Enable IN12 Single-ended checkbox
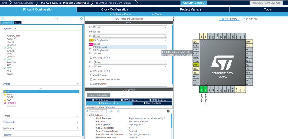This screenshot has height=139, width=288. coord(91,58)
